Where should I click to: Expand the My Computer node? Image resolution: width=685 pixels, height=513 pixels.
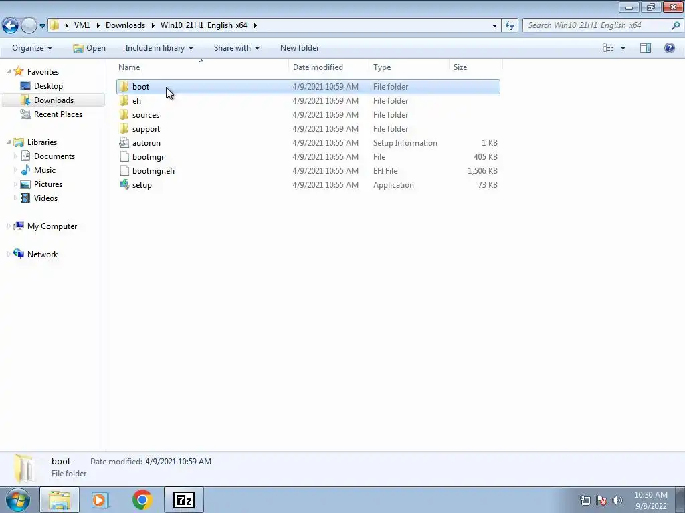click(9, 226)
